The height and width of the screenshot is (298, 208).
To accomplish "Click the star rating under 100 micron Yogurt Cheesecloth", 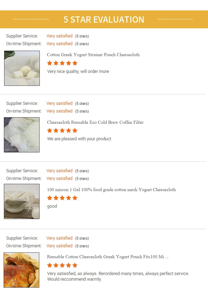I will tap(62, 198).
